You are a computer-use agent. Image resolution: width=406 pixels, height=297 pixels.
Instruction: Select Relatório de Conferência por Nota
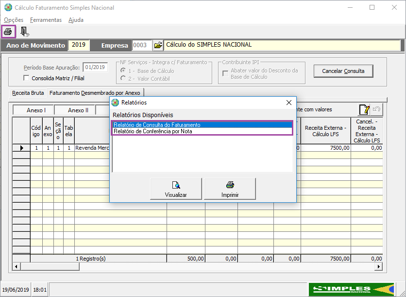click(202, 131)
